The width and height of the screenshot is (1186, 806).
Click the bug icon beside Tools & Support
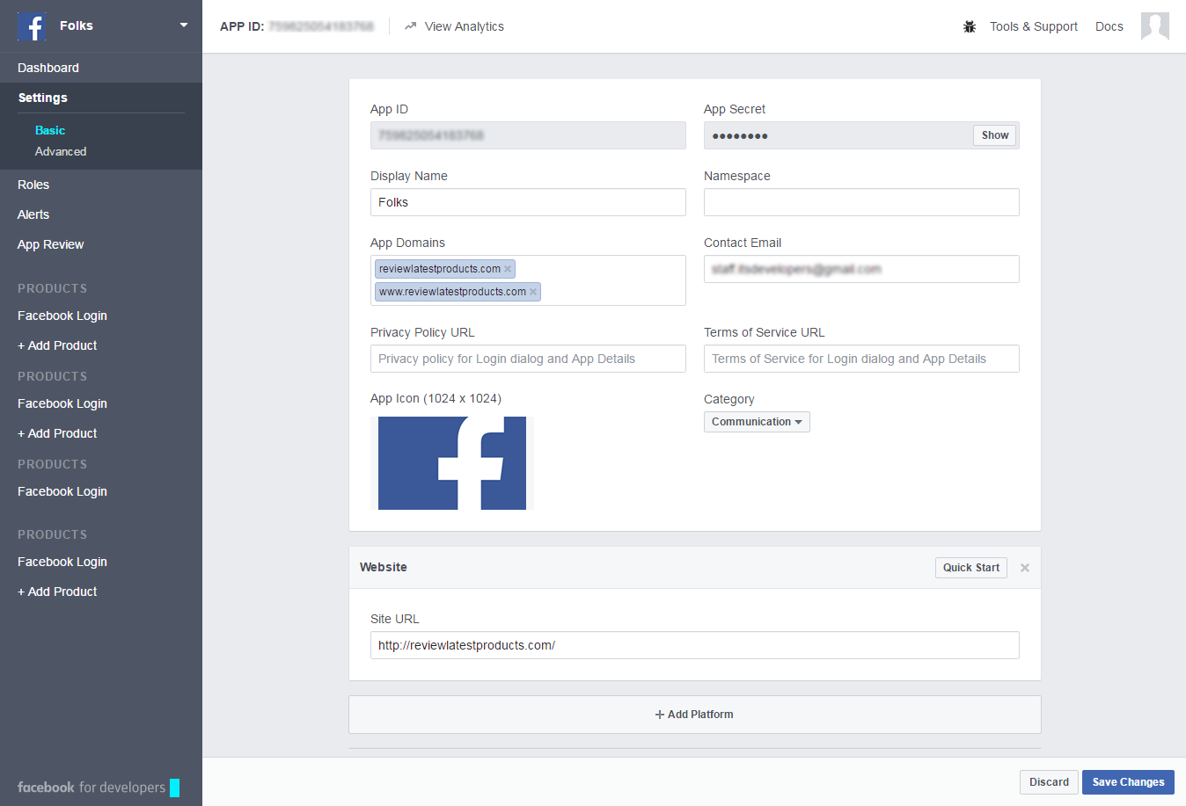[970, 26]
